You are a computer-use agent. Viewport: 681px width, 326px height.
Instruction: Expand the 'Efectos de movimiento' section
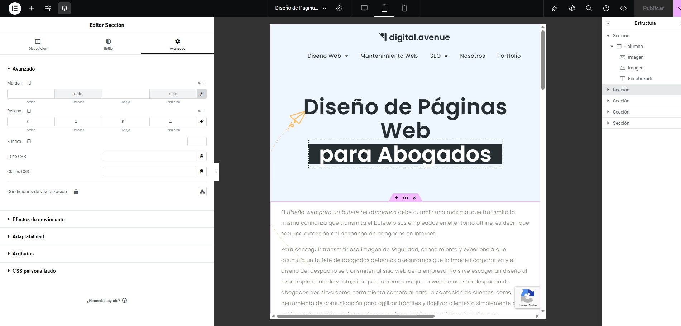(39, 219)
